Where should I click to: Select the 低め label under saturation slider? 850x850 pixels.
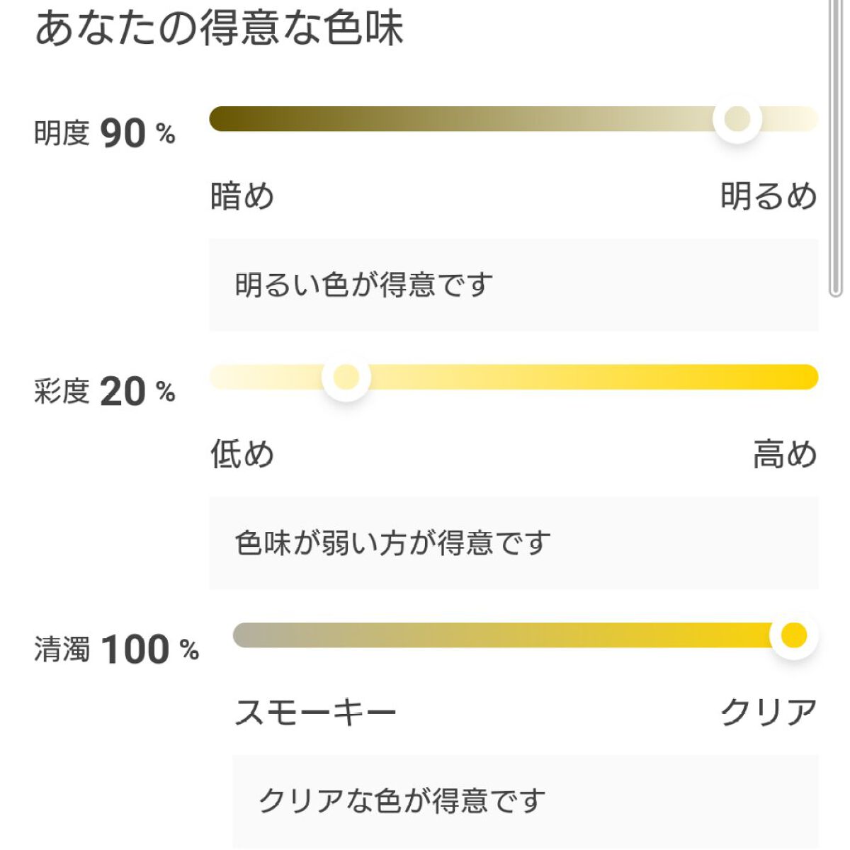coord(242,454)
